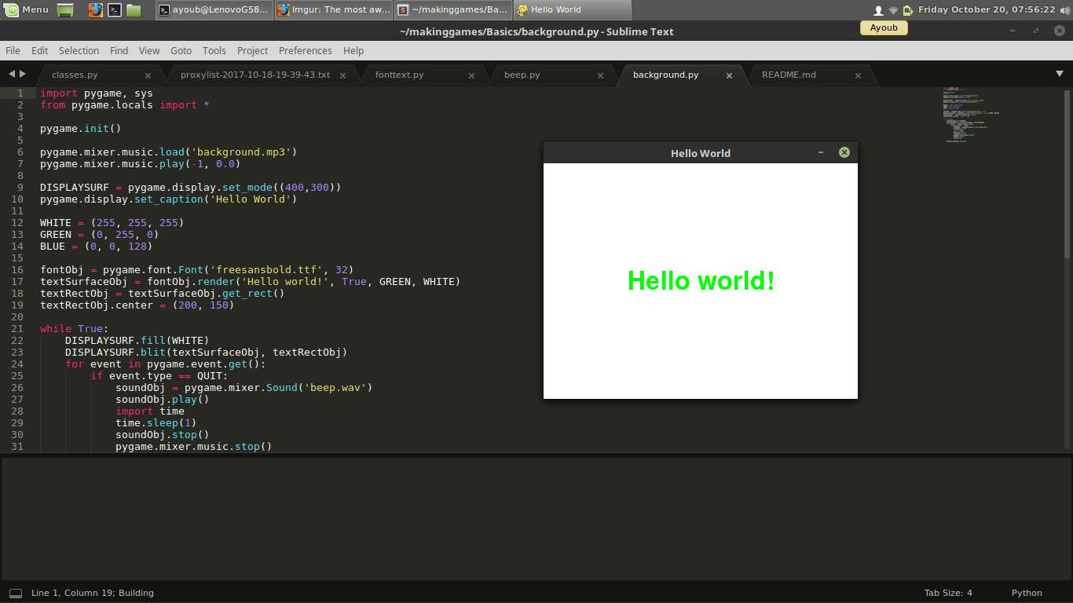Open the Wi-Fi network tray icon

(x=893, y=10)
